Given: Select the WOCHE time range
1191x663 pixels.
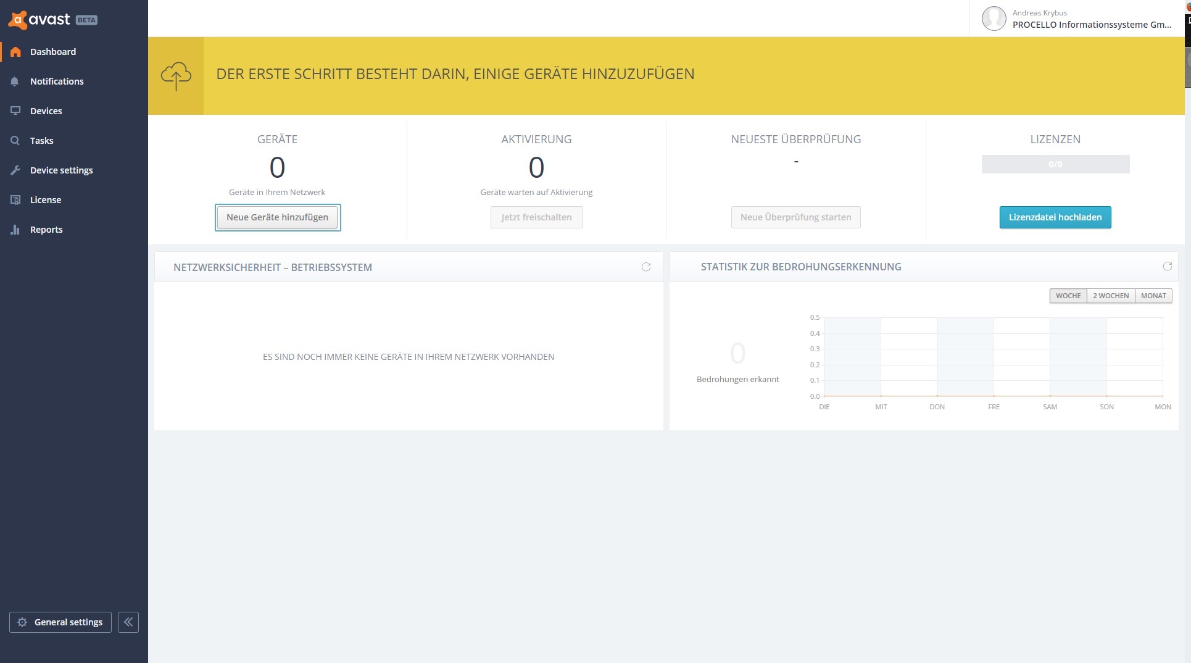Looking at the screenshot, I should pos(1068,296).
